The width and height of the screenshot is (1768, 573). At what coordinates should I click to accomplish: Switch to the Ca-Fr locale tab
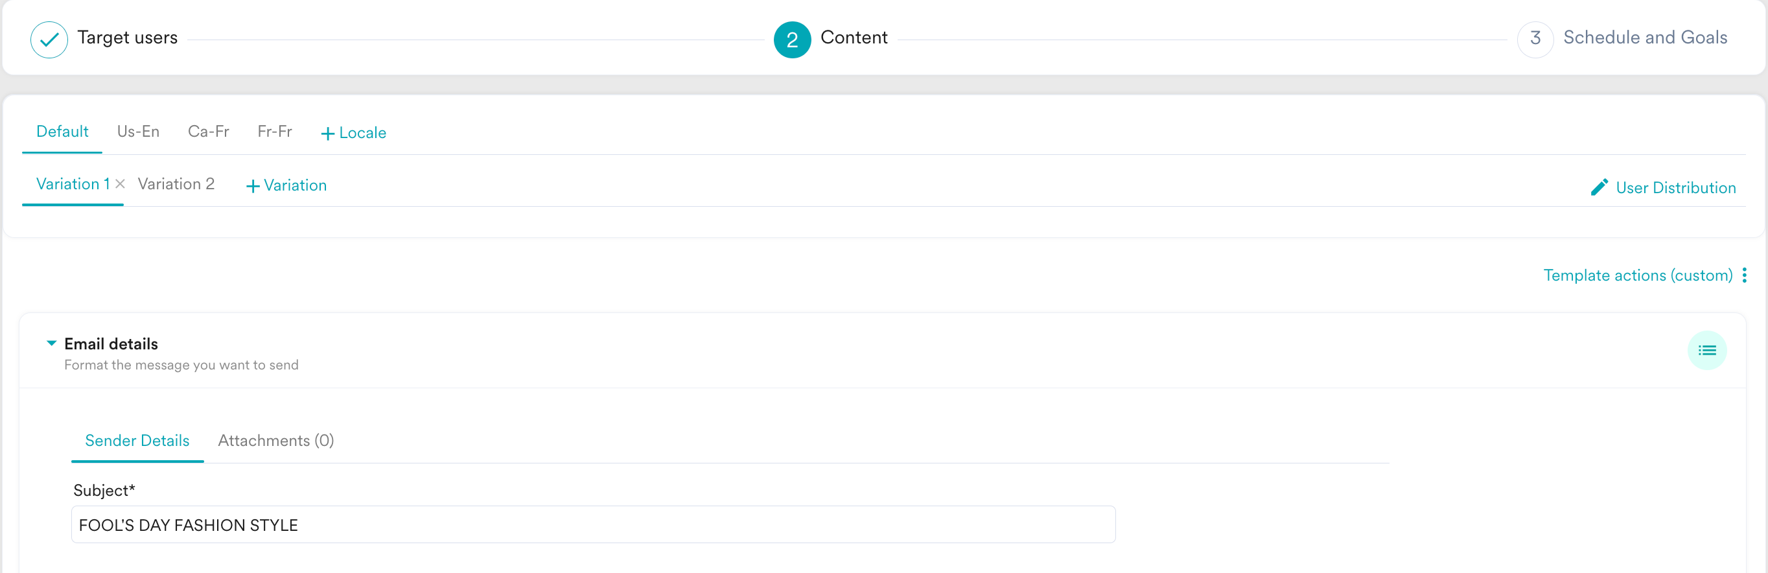click(x=208, y=132)
